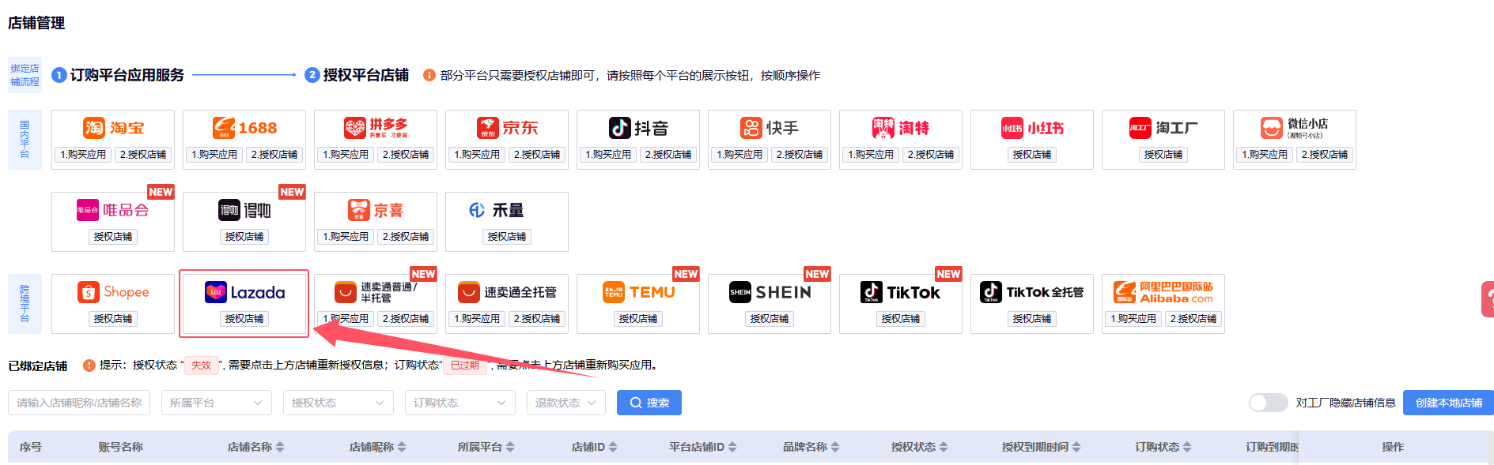
Task: Click the Shopee logo
Action: coord(113,292)
